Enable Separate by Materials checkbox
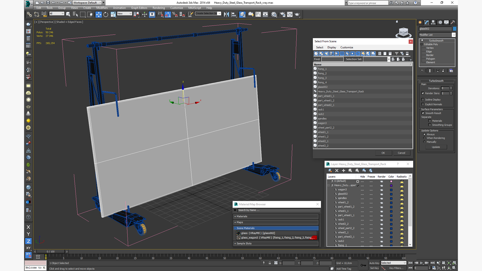Screen dimensions: 482x271 430,121
